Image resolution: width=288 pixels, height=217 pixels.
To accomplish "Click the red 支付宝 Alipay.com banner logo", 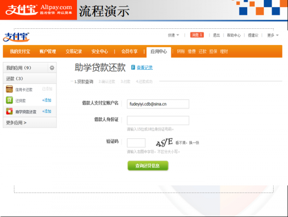I will pos(38,10).
